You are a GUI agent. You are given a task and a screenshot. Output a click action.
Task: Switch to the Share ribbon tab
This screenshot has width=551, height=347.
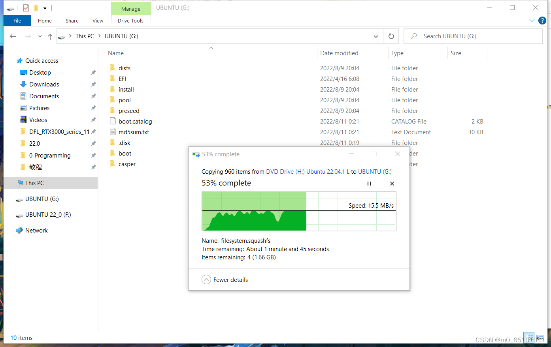coord(72,21)
